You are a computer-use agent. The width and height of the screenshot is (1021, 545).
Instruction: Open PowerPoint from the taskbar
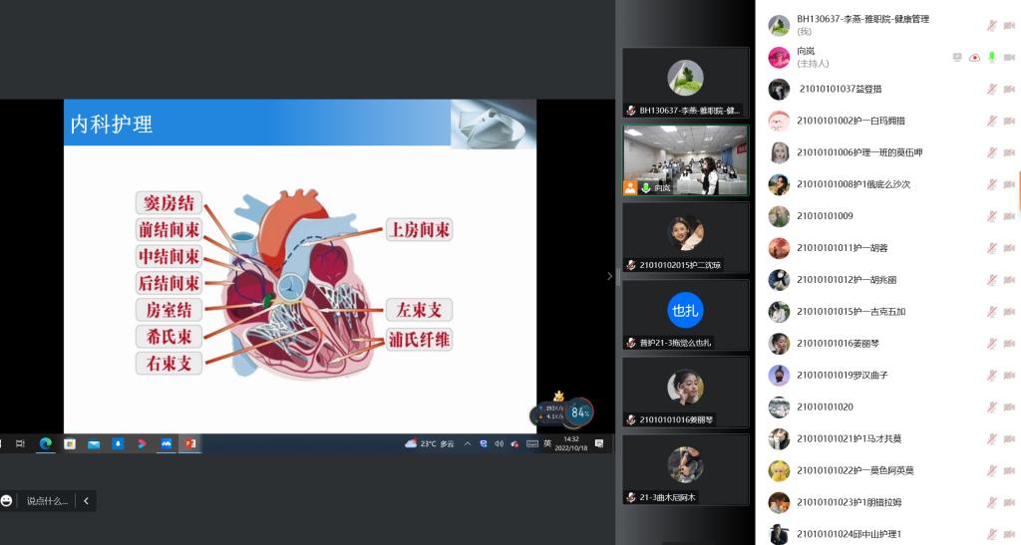[189, 443]
